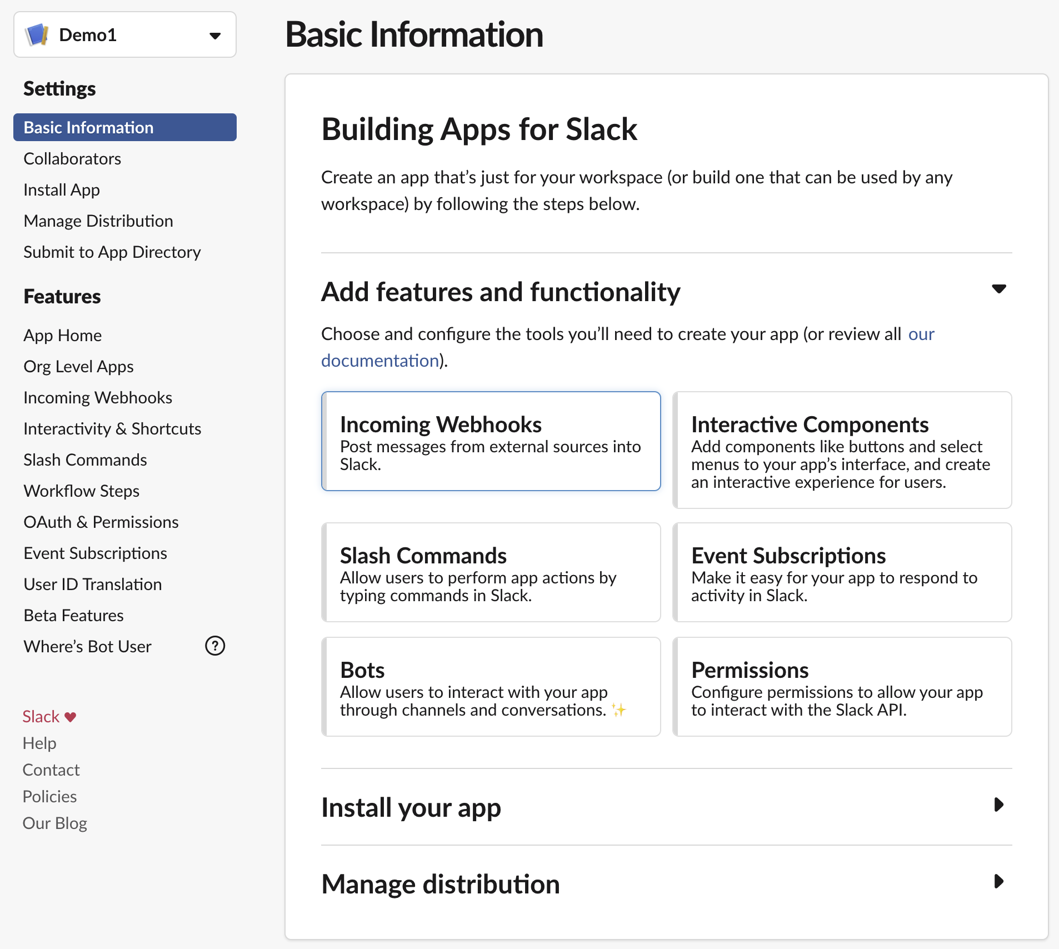
Task: Follow the our documentation link
Action: (381, 361)
